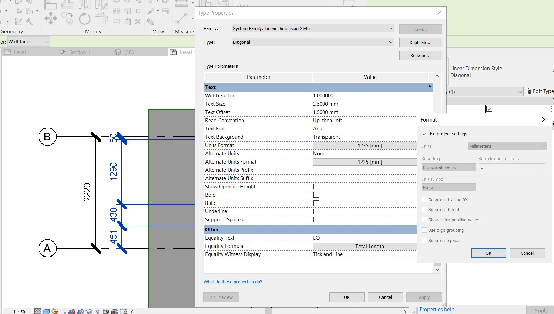Open the Wall faces dropdown
Viewport: 554px width, 314px height.
click(28, 42)
